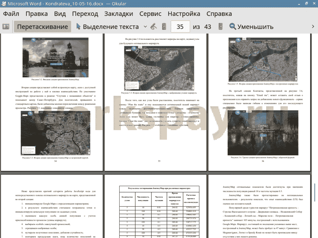Image resolution: width=318 pixels, height=238 pixels.
Task: Restore the window using title bar button
Action: point(307,3)
